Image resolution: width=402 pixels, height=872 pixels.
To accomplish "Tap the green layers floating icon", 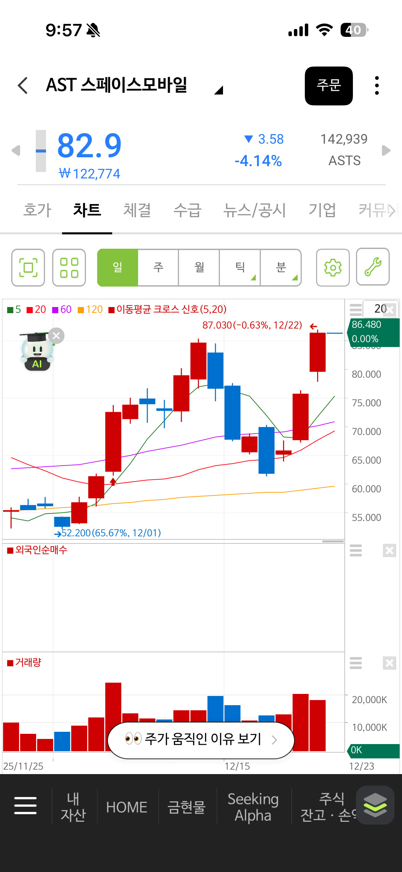I will coord(375,805).
